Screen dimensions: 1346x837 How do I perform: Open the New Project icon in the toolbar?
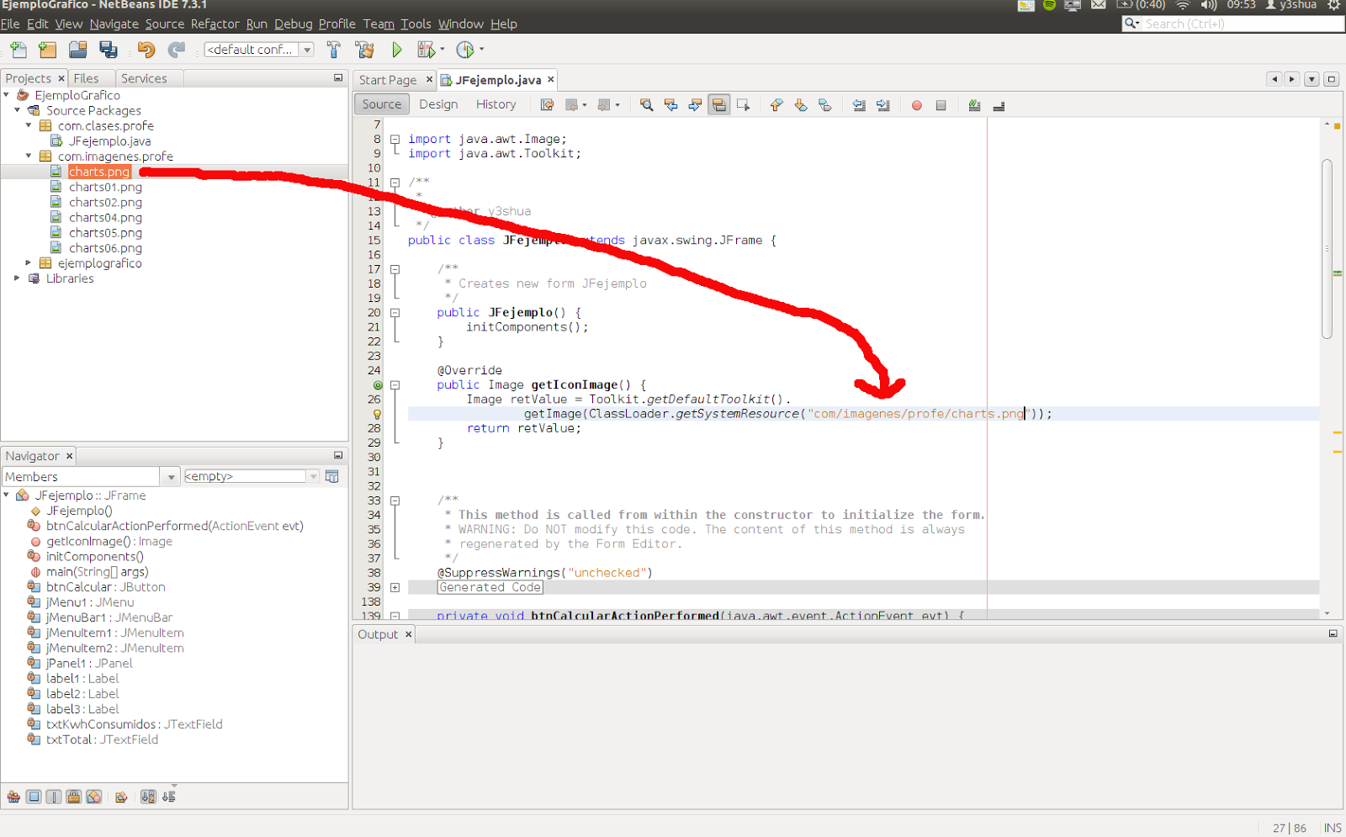click(47, 50)
